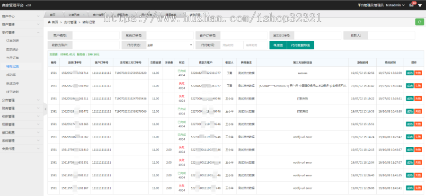Click the home icon in breadcrumb
The image size is (426, 196).
pos(50,22)
